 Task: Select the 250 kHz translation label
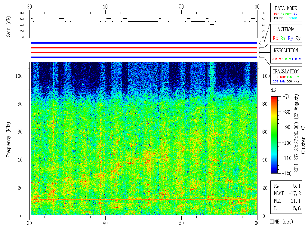point(279,81)
